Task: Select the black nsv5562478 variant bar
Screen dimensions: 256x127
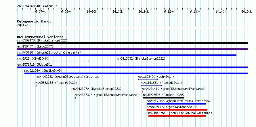Action: (x=132, y=43)
